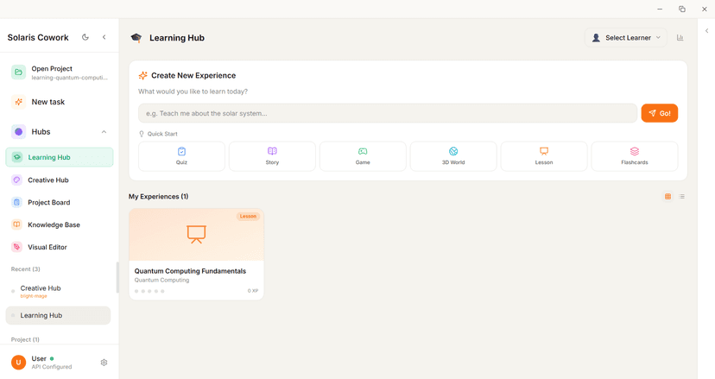The height and width of the screenshot is (379, 715).
Task: Click the Lesson badge on the card
Action: (248, 216)
